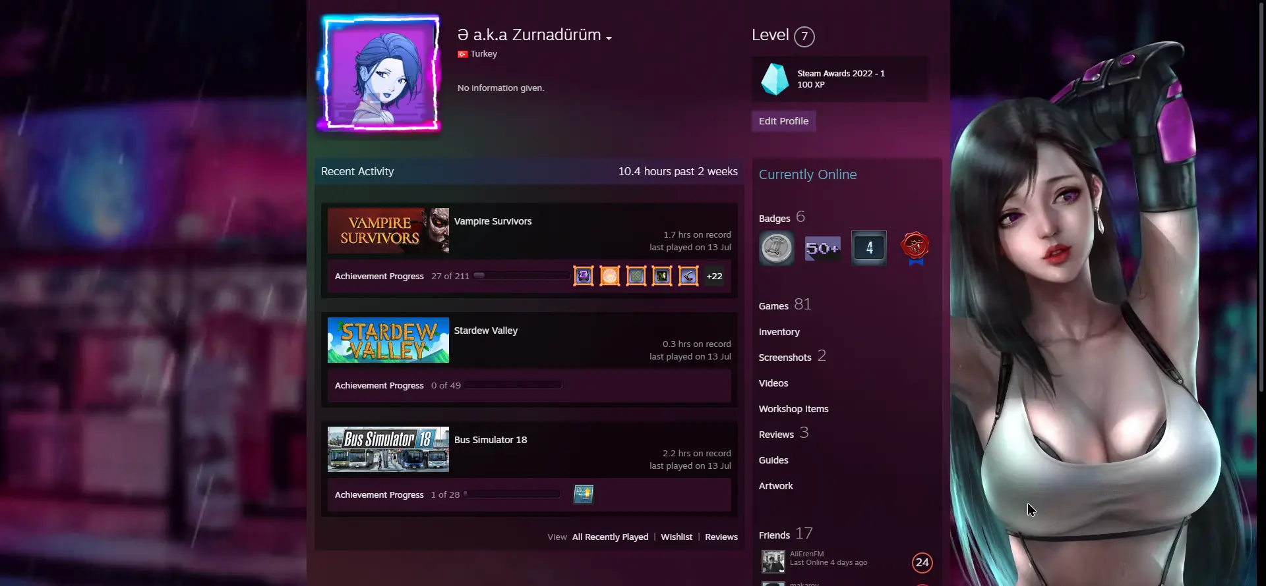Click the 50+ games badge icon

(x=823, y=248)
